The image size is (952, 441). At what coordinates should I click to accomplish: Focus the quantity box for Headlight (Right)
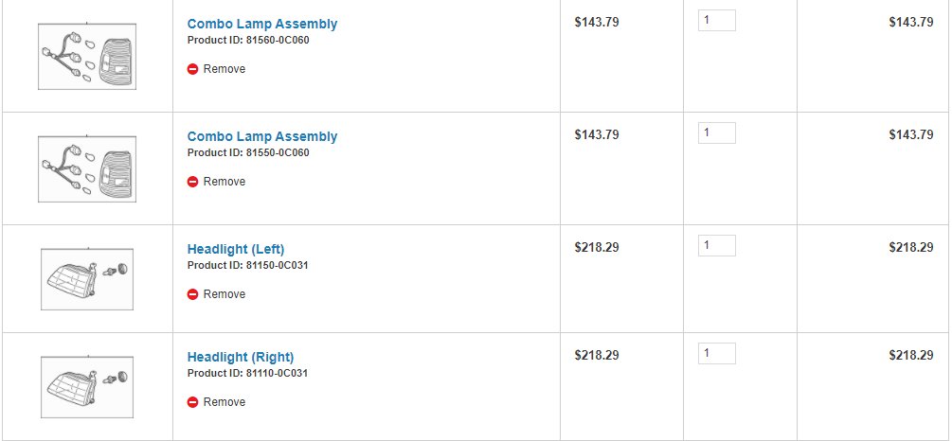coord(716,353)
